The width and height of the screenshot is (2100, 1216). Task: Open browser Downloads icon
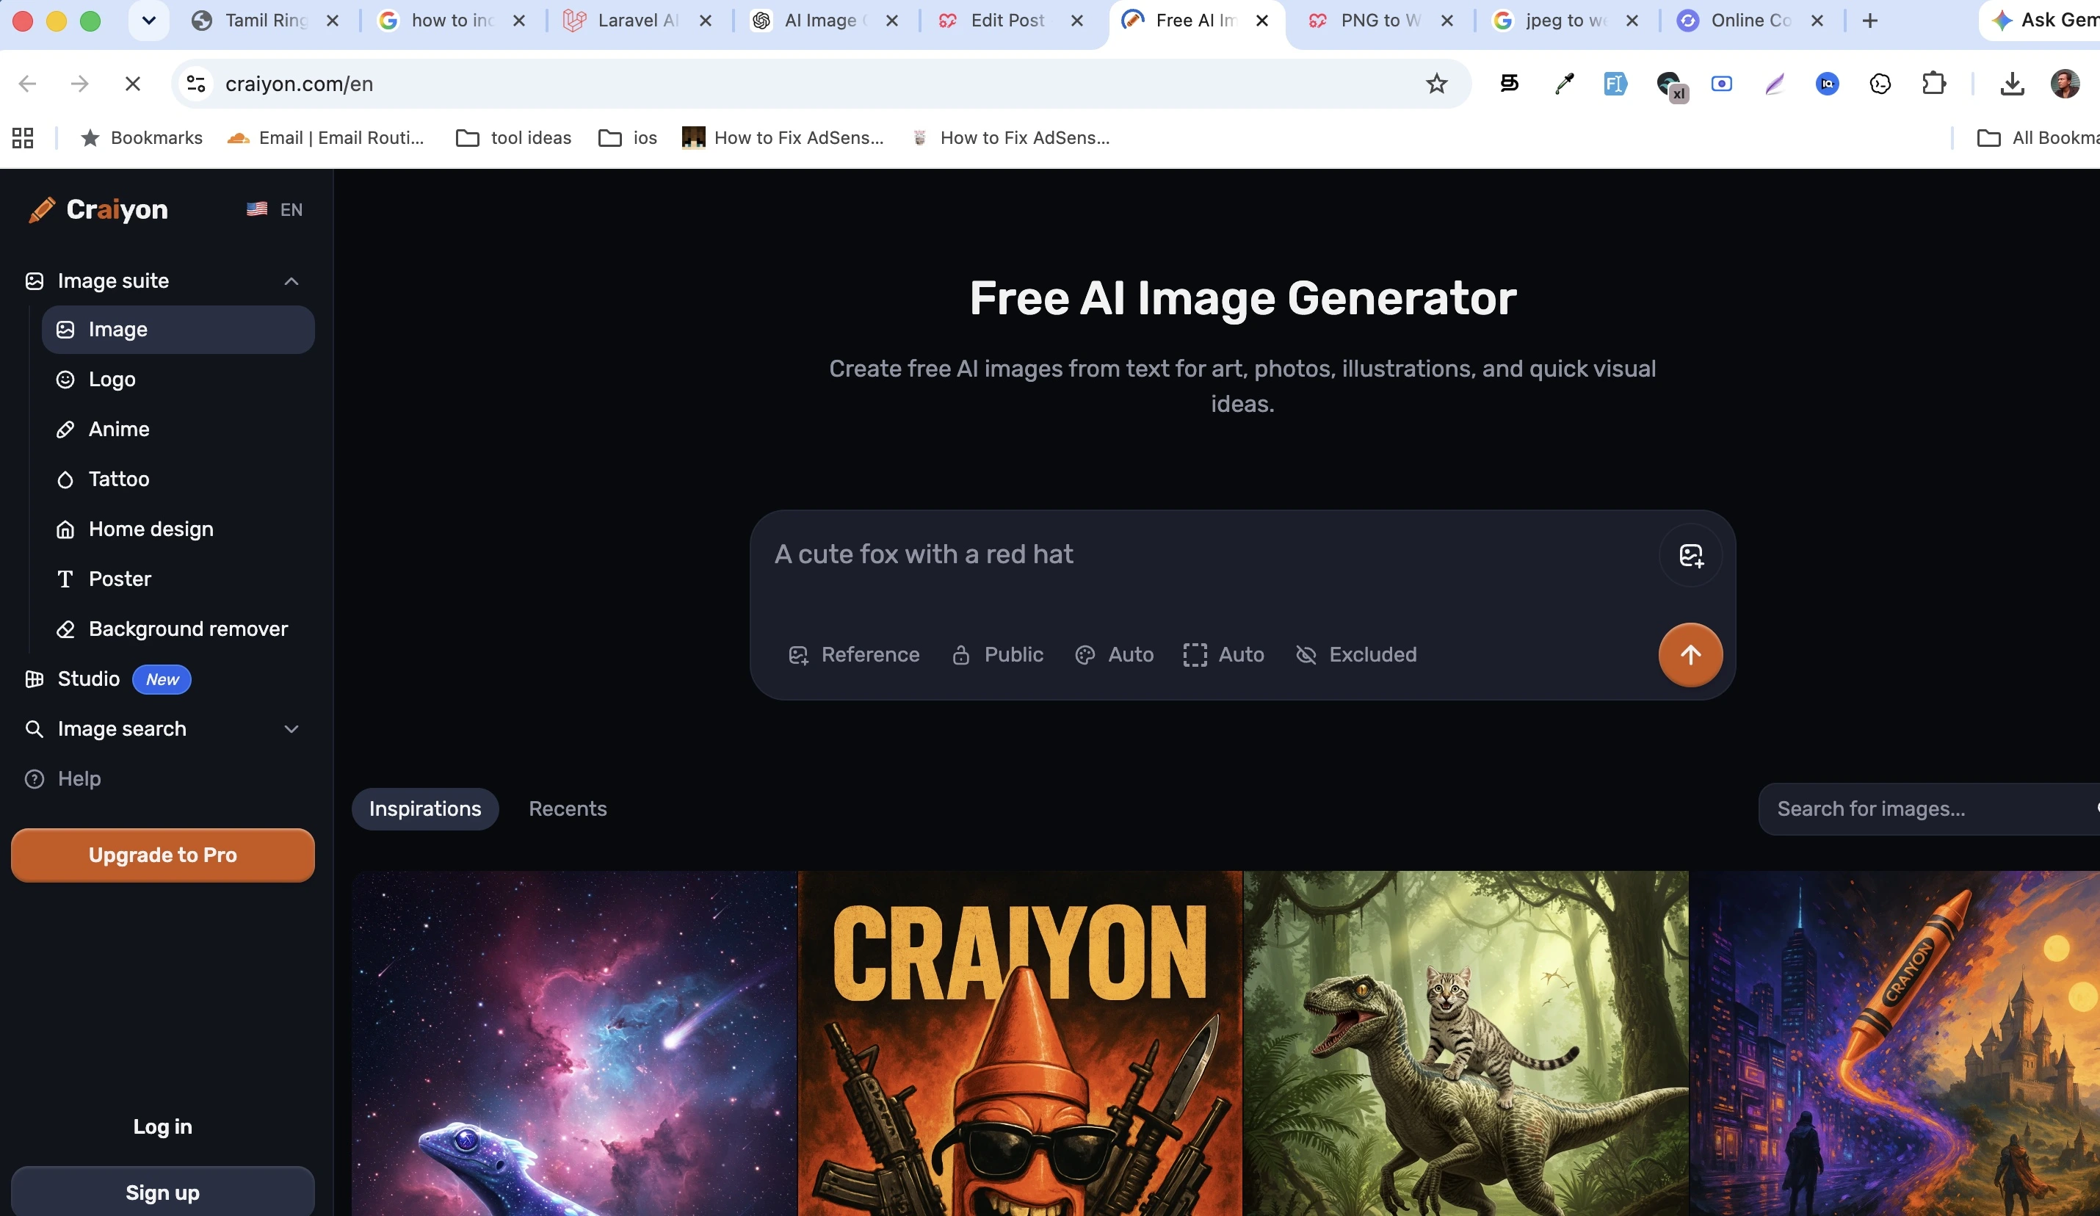(x=2013, y=84)
